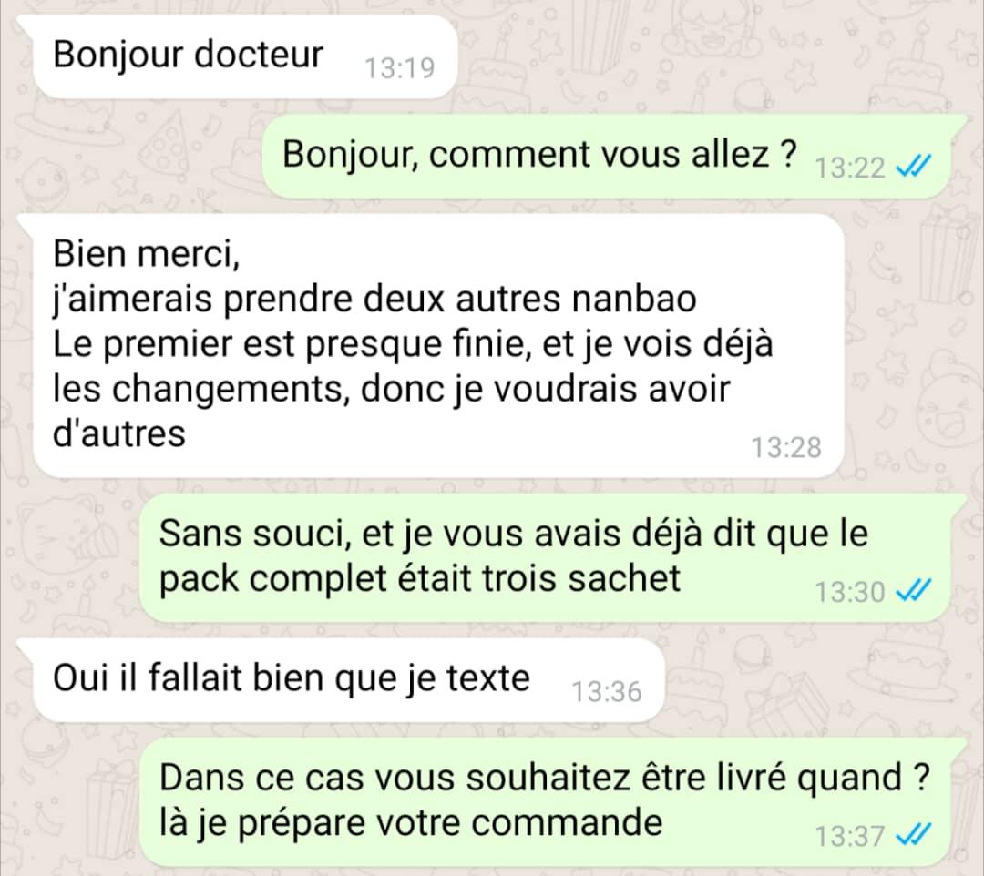Click the text "pack complet était trois sachet"
This screenshot has width=984, height=876.
click(420, 579)
